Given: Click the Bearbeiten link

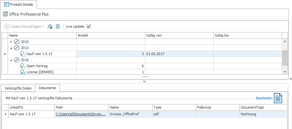Looking at the screenshot, I should (x=264, y=98).
